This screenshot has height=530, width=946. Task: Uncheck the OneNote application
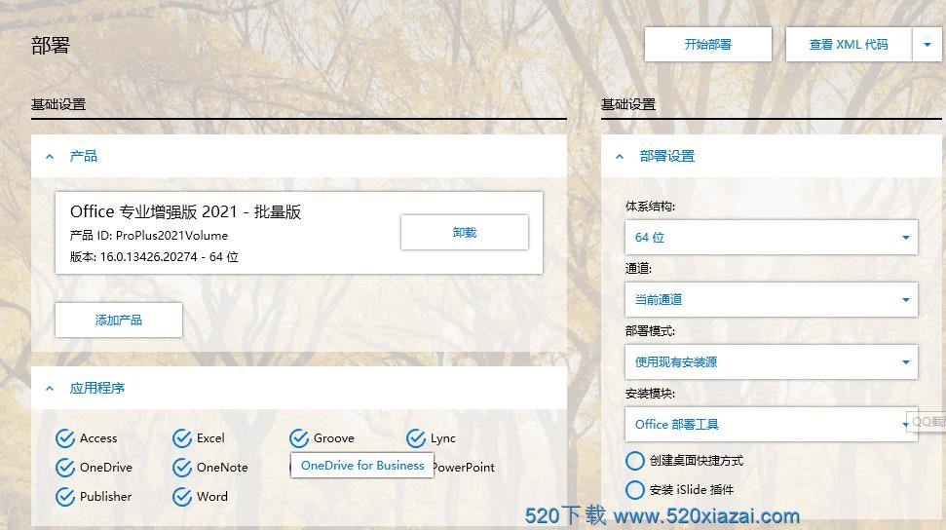coord(182,468)
